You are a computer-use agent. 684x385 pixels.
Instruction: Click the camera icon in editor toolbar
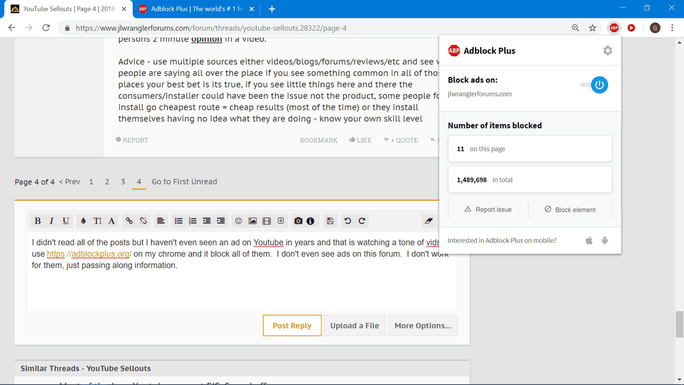tap(298, 221)
